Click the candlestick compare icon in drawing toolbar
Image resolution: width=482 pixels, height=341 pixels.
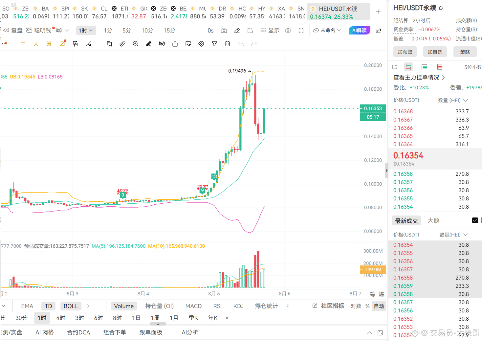click(x=162, y=44)
